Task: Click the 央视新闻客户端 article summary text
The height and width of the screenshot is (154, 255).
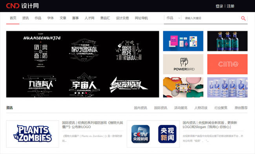Action: (213, 138)
